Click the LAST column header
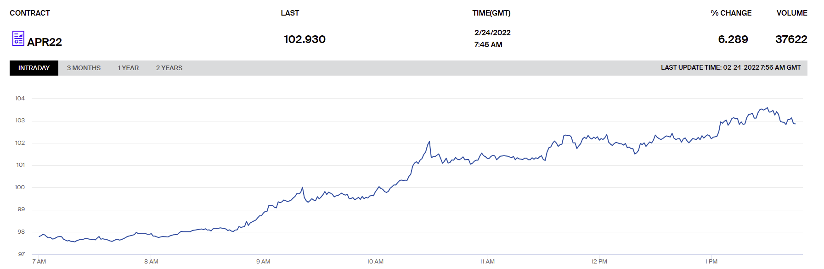Screen dimensions: 824x269 [x=290, y=13]
